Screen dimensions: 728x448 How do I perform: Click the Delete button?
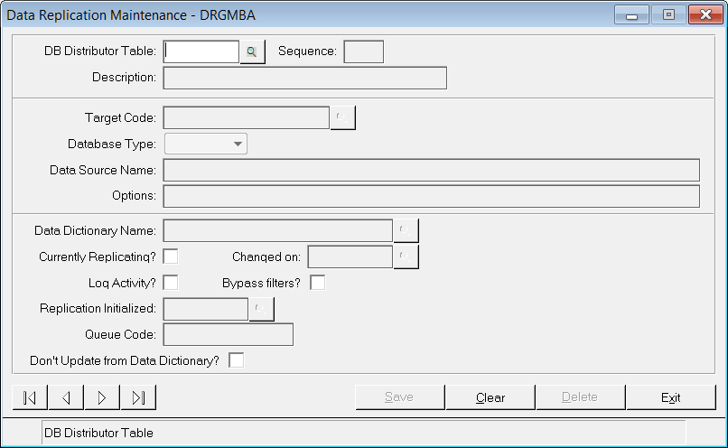click(x=581, y=397)
